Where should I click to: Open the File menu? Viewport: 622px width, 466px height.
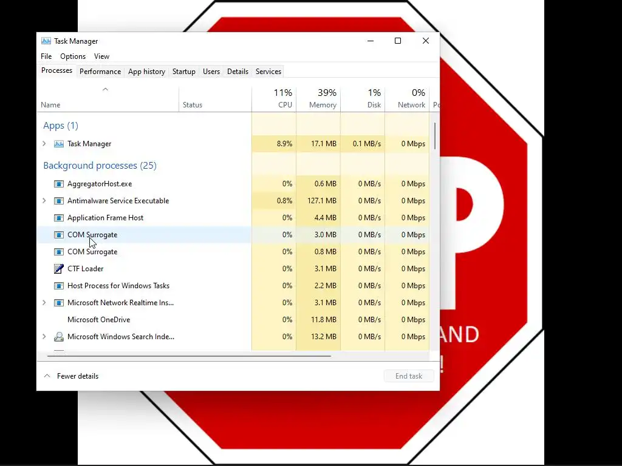click(x=46, y=56)
